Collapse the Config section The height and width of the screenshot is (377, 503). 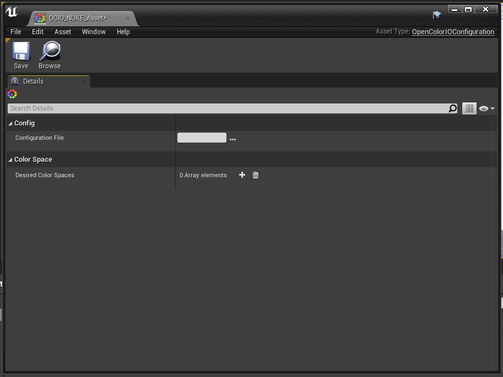point(10,123)
